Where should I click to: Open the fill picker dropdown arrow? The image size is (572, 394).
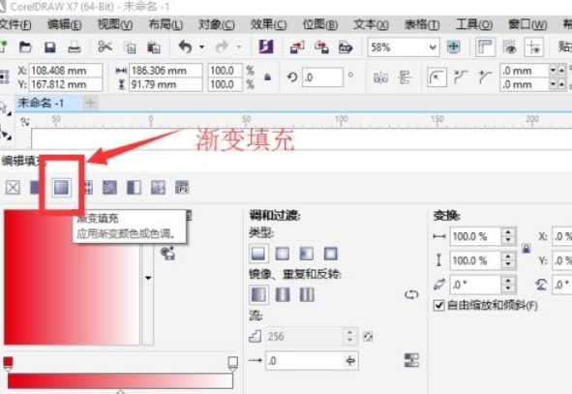[x=148, y=278]
